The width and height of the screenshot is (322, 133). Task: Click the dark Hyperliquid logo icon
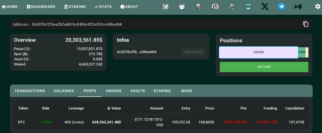coord(298,7)
